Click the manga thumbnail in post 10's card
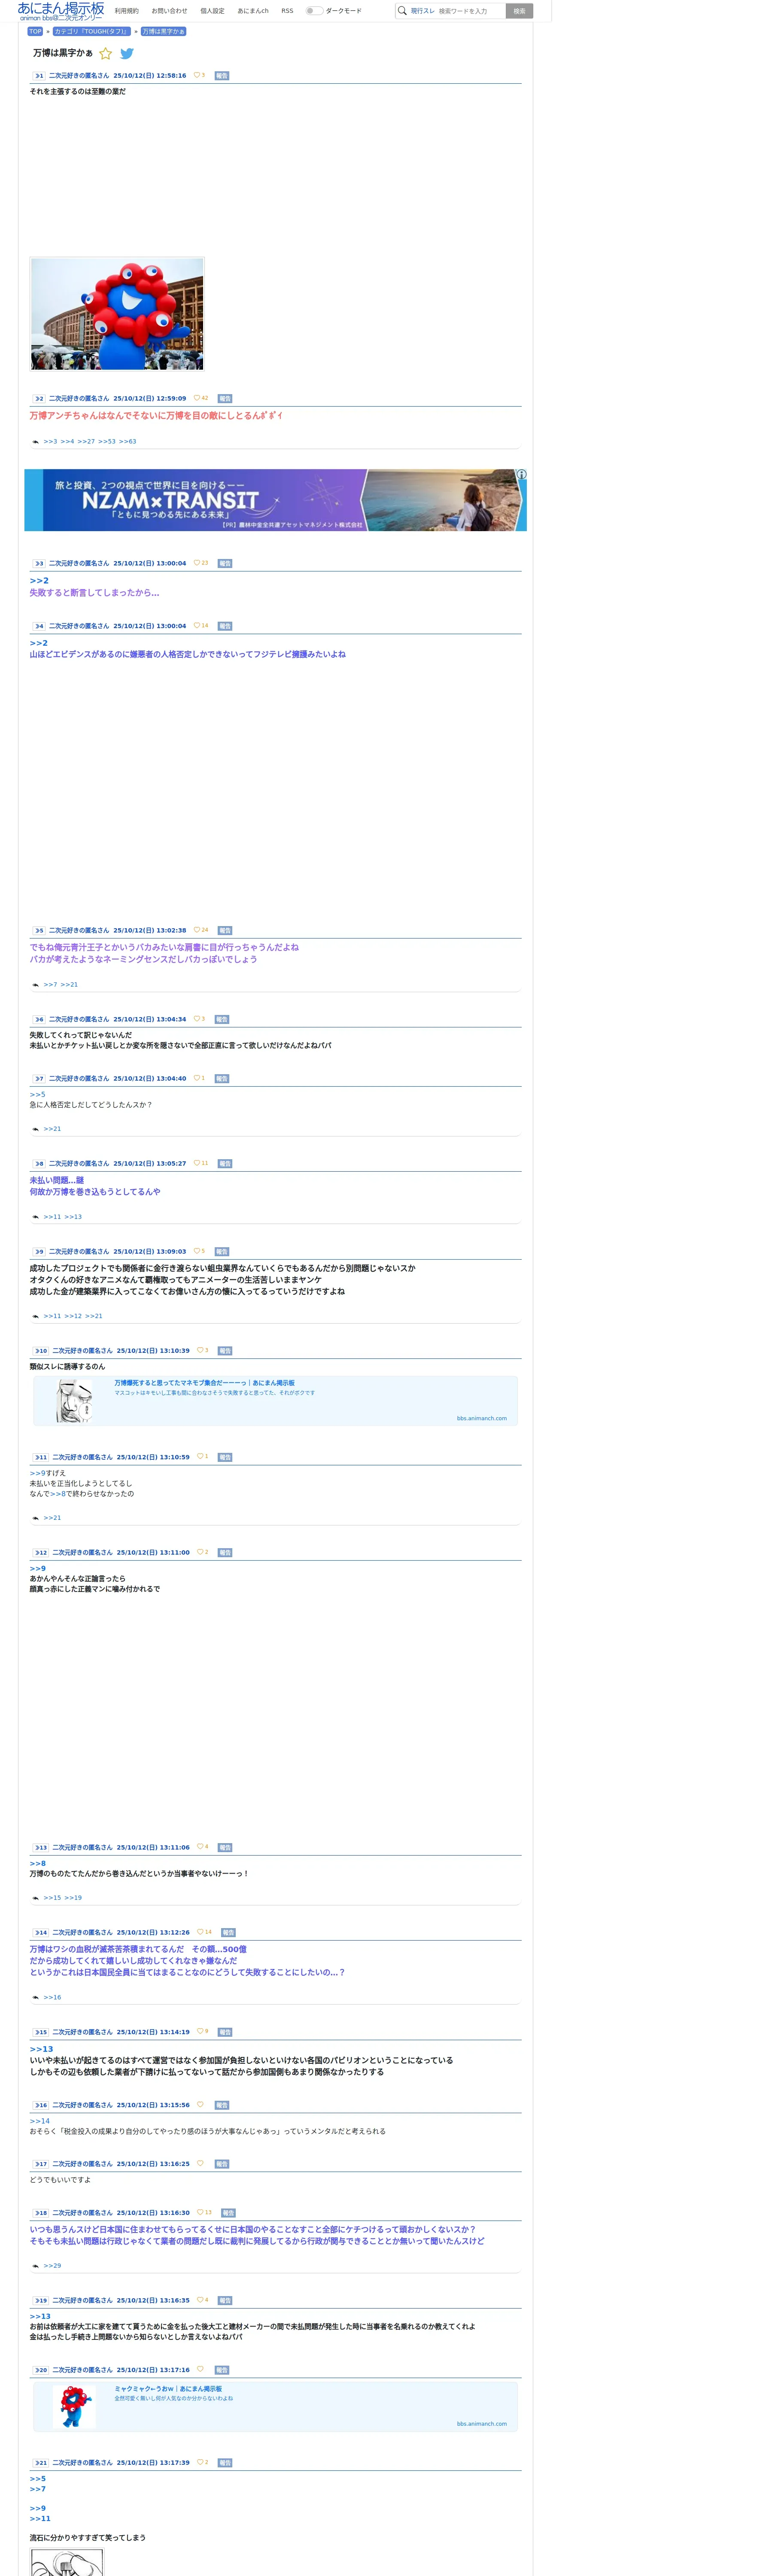This screenshot has width=778, height=2576. (x=74, y=1401)
